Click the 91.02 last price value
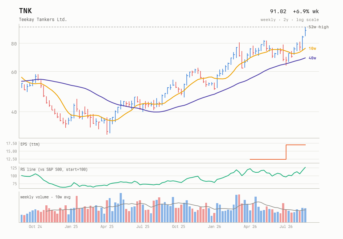Viewport: 343px width, 239px height. (278, 11)
